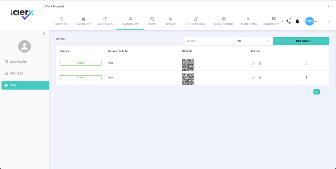
Task: Open the notifications bell
Action: (x=297, y=21)
